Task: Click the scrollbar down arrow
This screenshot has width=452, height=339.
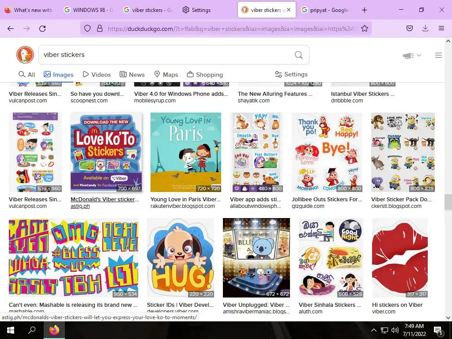Action: pyautogui.click(x=448, y=318)
